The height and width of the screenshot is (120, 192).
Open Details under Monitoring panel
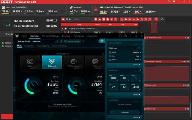point(136,94)
